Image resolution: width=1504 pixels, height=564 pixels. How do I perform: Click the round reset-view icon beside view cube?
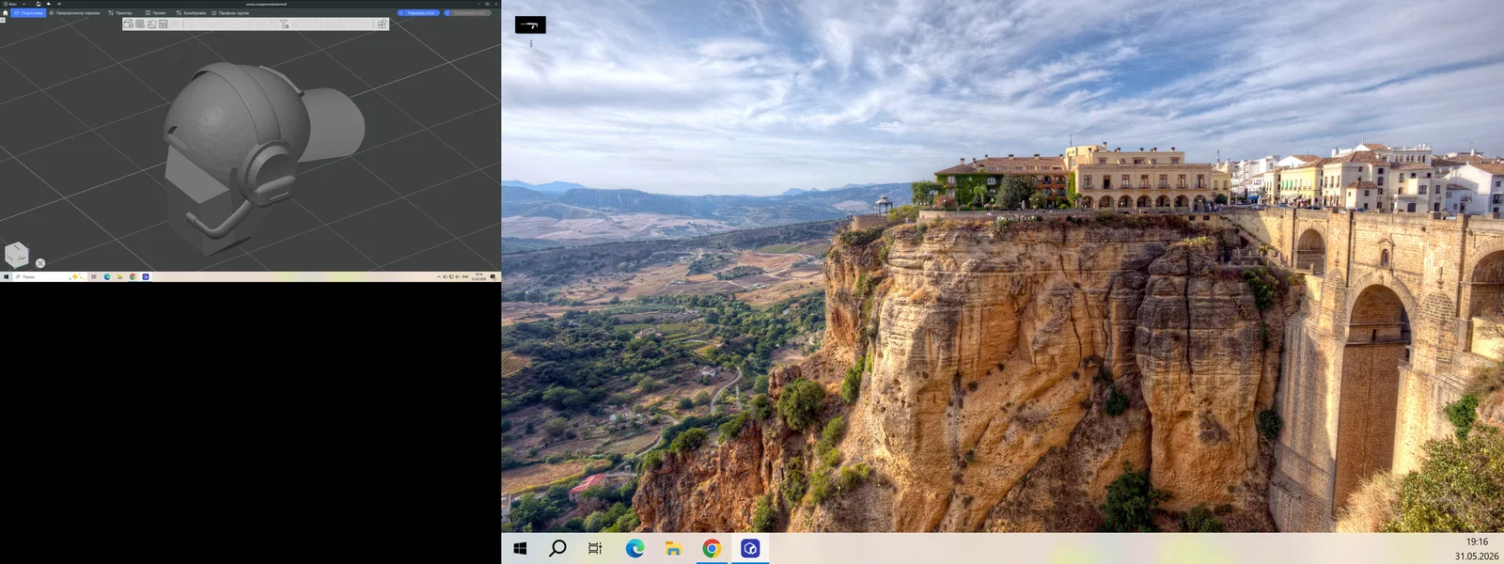(40, 263)
